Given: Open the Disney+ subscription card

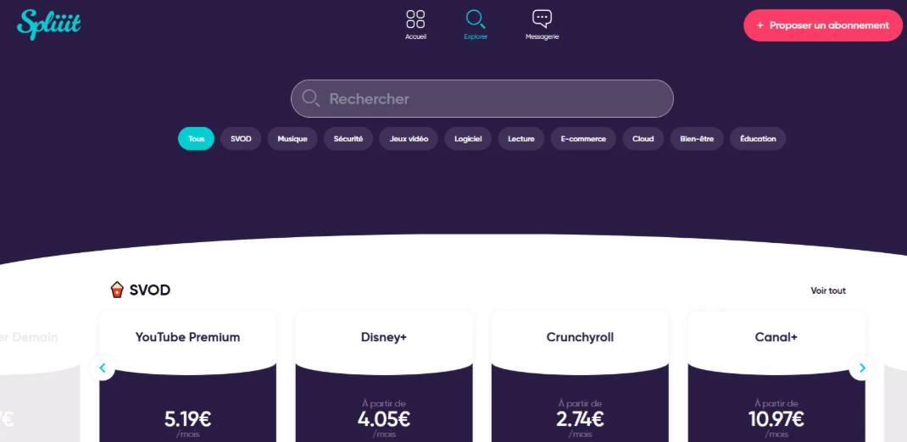Looking at the screenshot, I should (x=383, y=377).
